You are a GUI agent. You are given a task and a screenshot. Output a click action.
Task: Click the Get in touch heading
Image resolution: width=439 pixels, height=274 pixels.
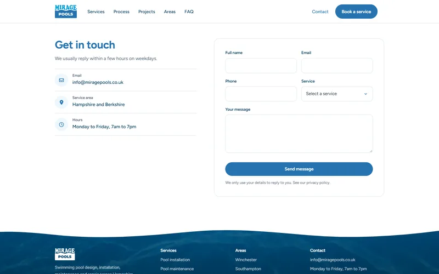coord(85,45)
